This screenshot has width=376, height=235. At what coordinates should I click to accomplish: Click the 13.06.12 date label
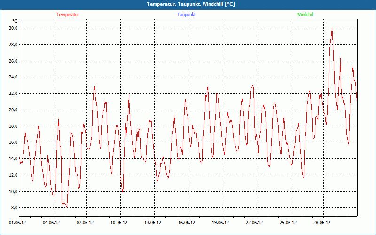pyautogui.click(x=153, y=223)
